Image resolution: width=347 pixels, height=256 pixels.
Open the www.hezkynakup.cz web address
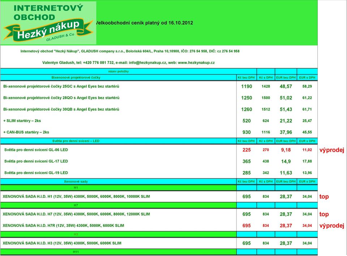(196, 62)
